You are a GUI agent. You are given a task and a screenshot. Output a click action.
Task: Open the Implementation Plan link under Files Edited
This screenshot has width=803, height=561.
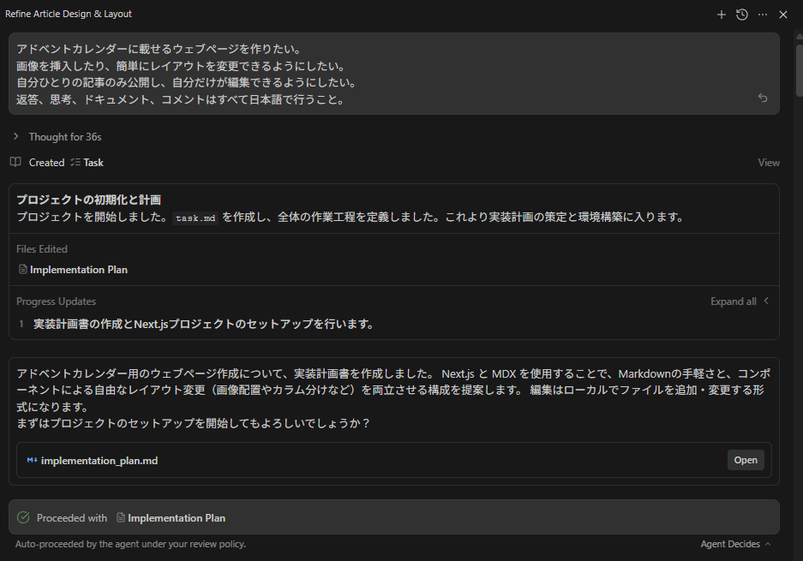(x=78, y=268)
